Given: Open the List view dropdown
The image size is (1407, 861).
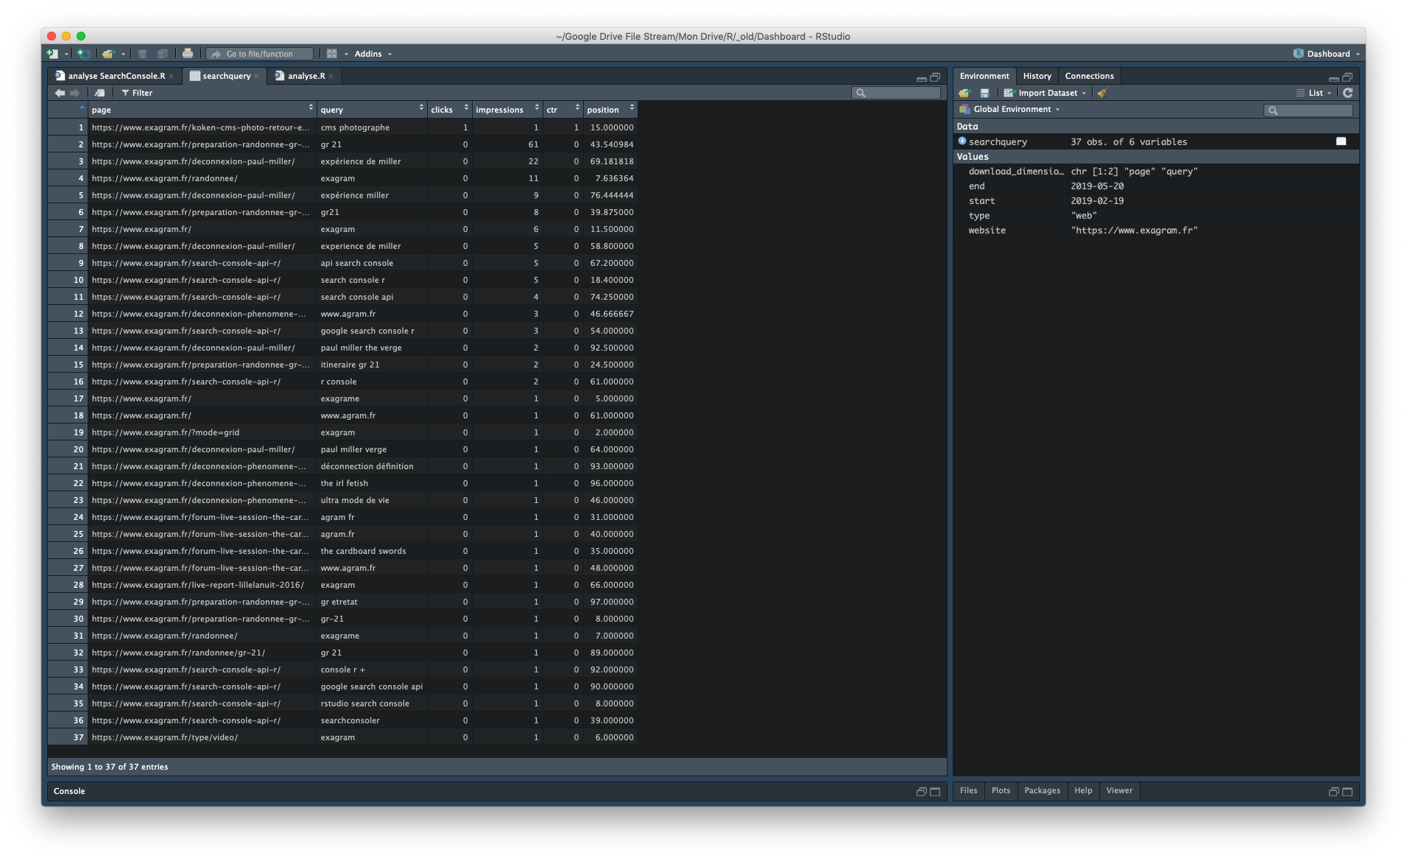Looking at the screenshot, I should click(x=1314, y=93).
